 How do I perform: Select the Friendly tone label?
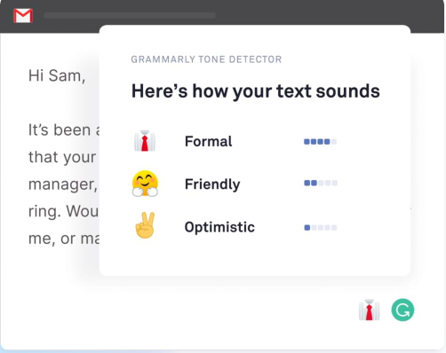[x=212, y=184]
